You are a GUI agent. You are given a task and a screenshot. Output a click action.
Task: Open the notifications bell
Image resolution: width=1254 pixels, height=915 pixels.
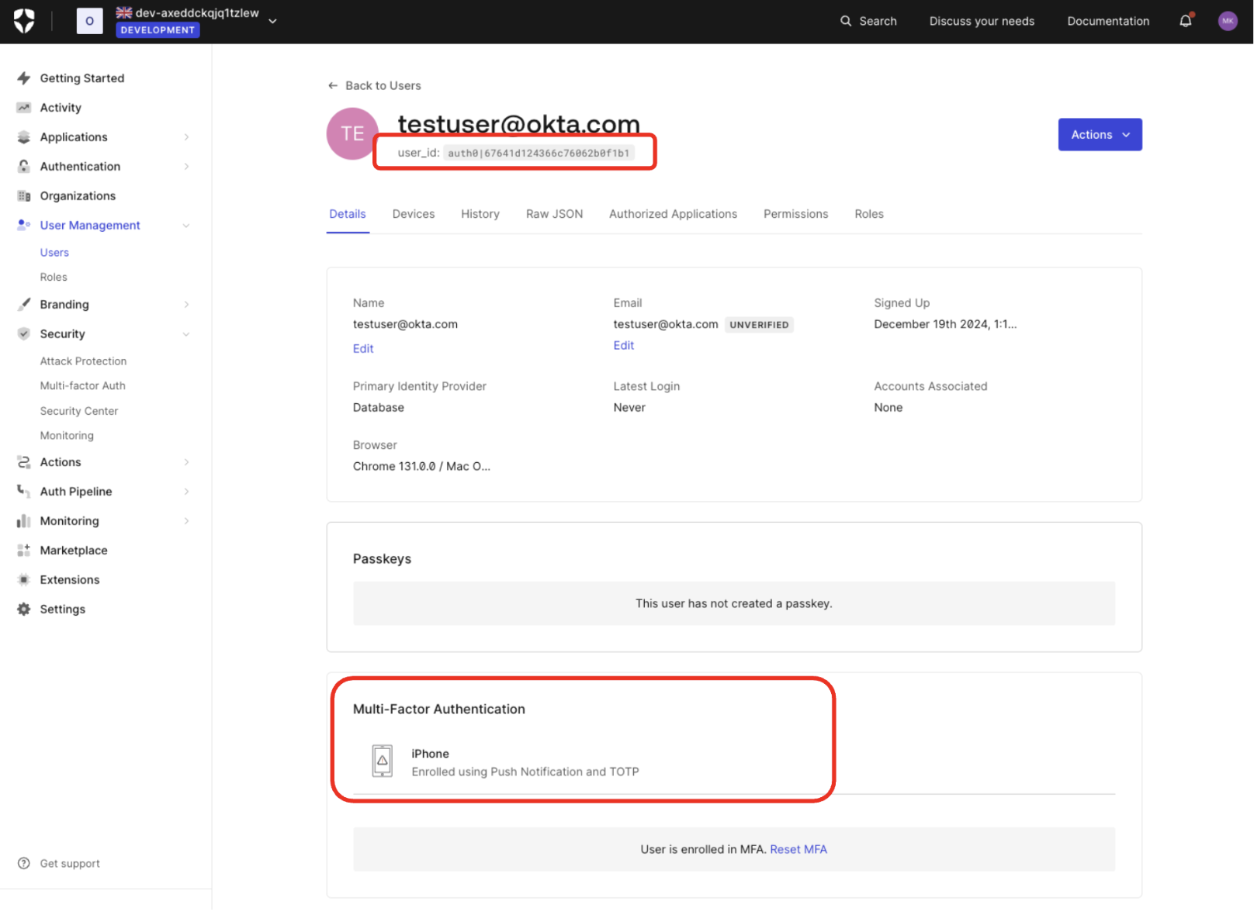pos(1186,21)
